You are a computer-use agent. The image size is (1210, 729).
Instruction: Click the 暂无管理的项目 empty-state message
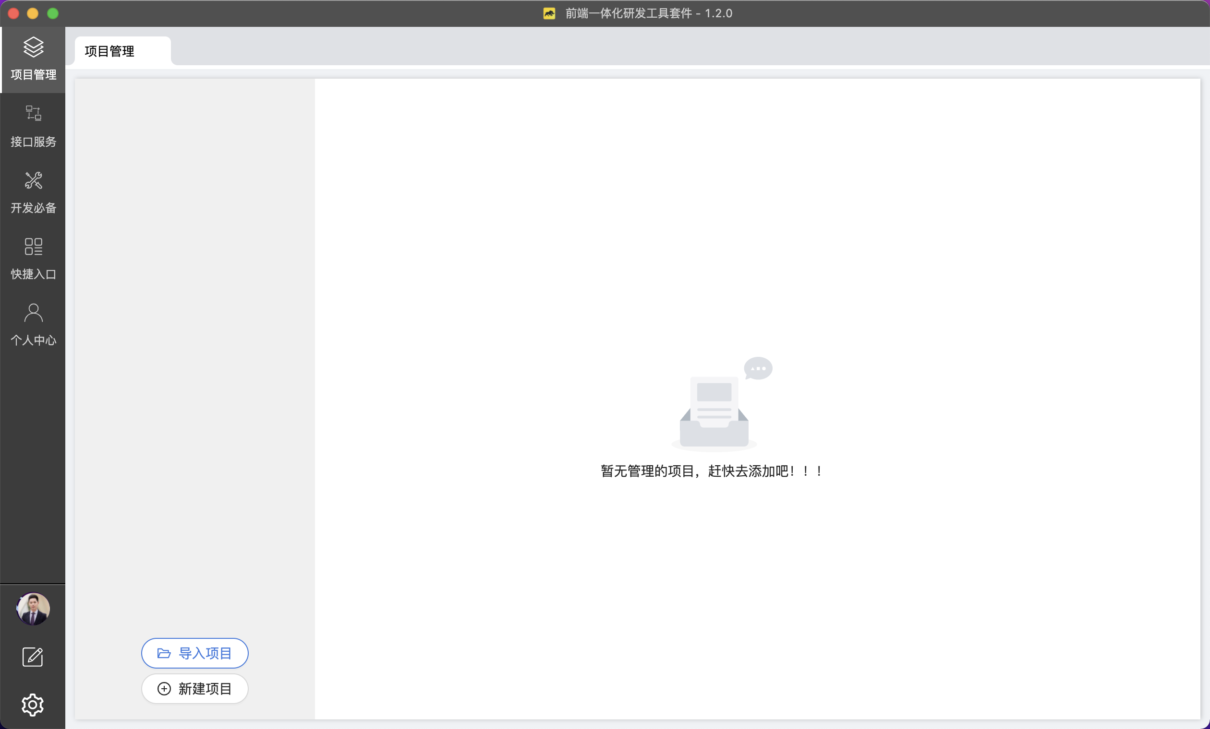(712, 471)
